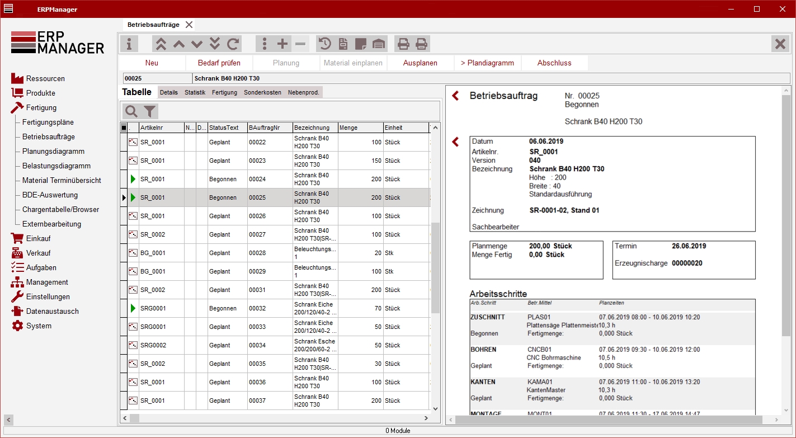
Task: Click the row selector for order 00024
Action: click(x=124, y=180)
